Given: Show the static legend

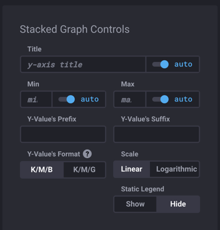Looking at the screenshot, I should (135, 204).
